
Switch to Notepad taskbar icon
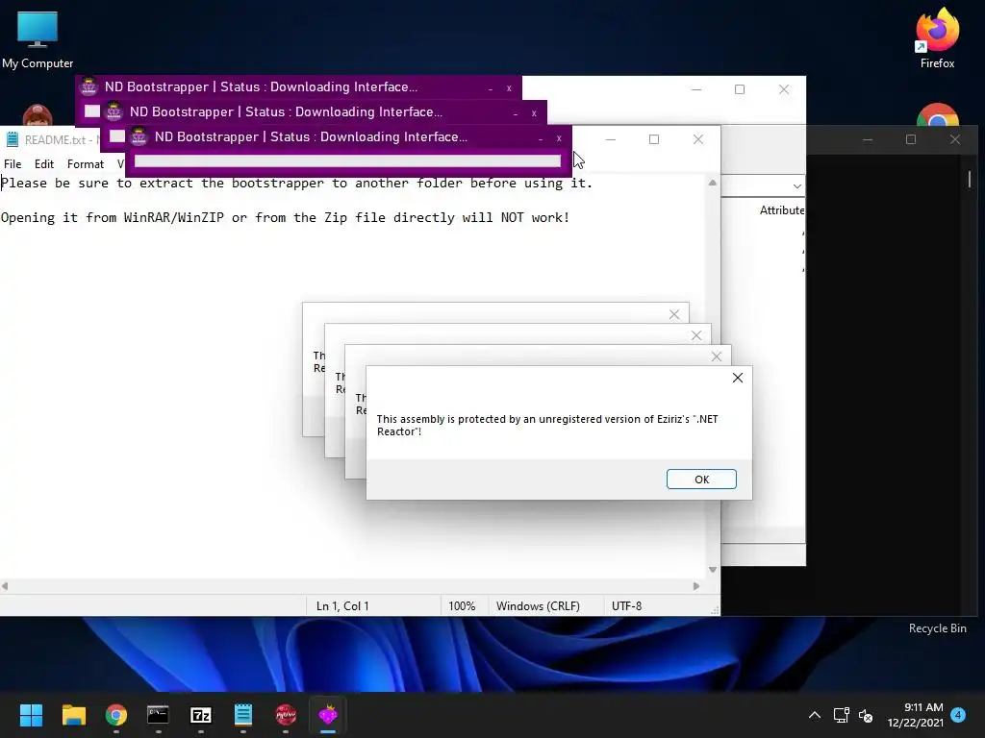point(243,715)
